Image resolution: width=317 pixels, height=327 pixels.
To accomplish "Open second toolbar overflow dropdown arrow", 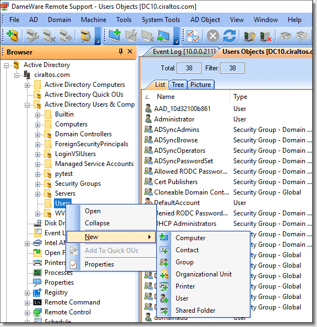I will click(x=176, y=42).
